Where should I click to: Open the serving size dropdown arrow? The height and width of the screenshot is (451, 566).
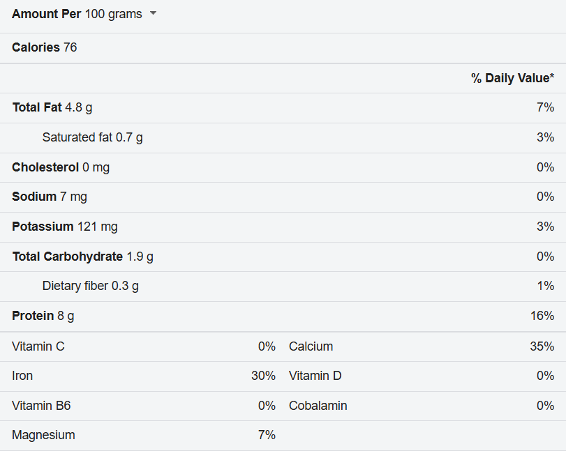tap(153, 13)
